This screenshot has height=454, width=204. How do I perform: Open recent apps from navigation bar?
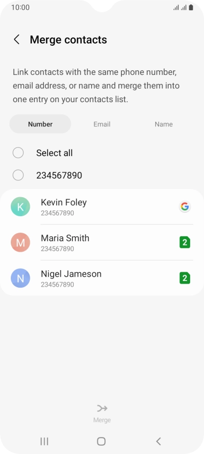(x=44, y=441)
